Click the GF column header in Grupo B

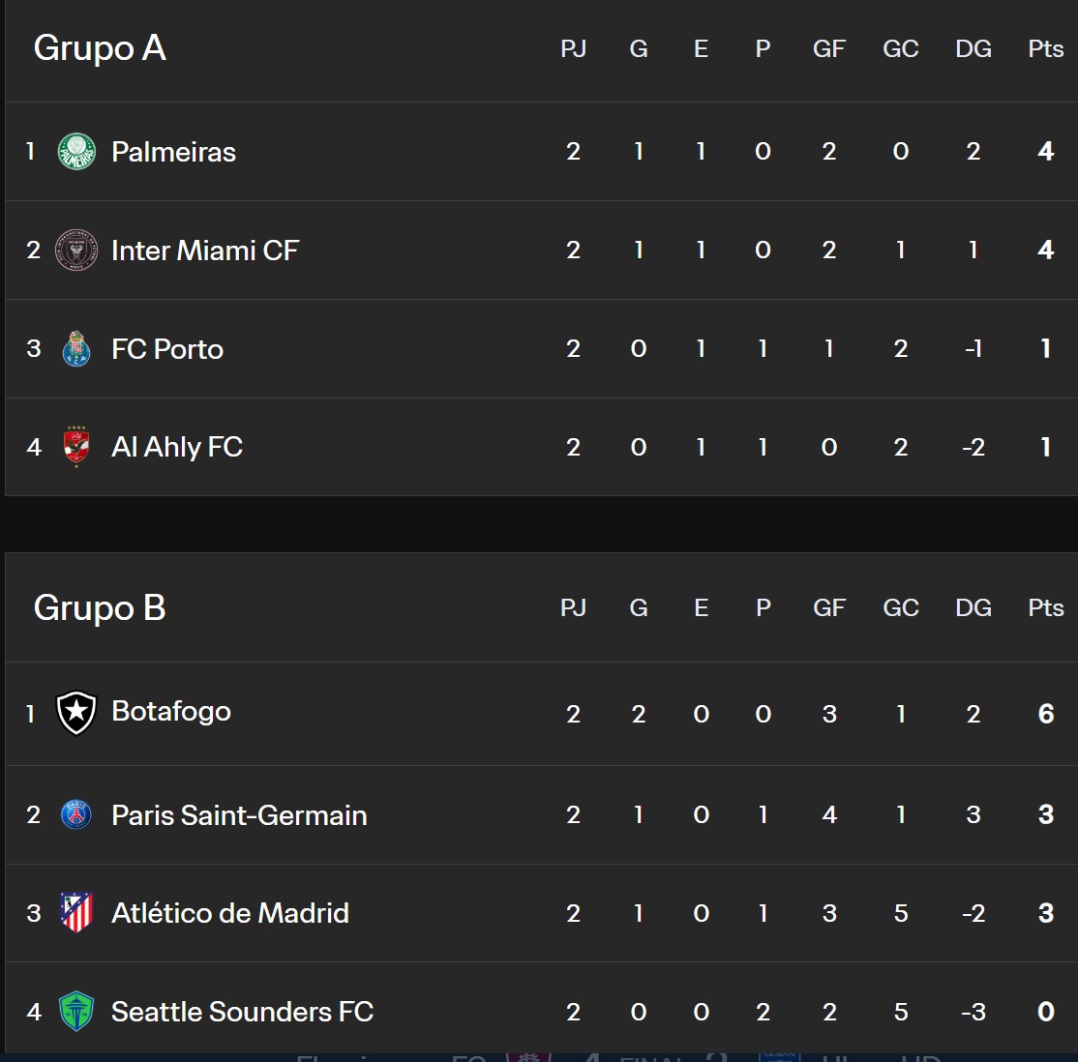pyautogui.click(x=828, y=608)
